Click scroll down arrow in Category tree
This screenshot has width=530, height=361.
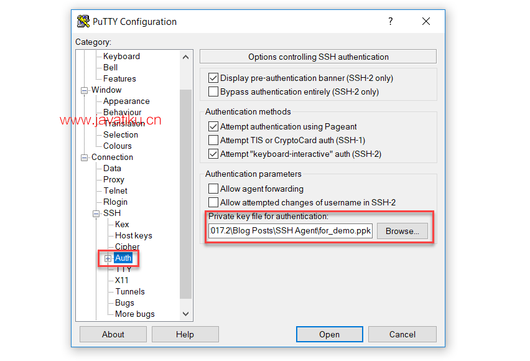185,314
